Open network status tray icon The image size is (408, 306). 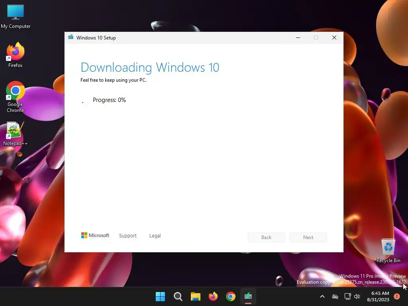coord(347,296)
